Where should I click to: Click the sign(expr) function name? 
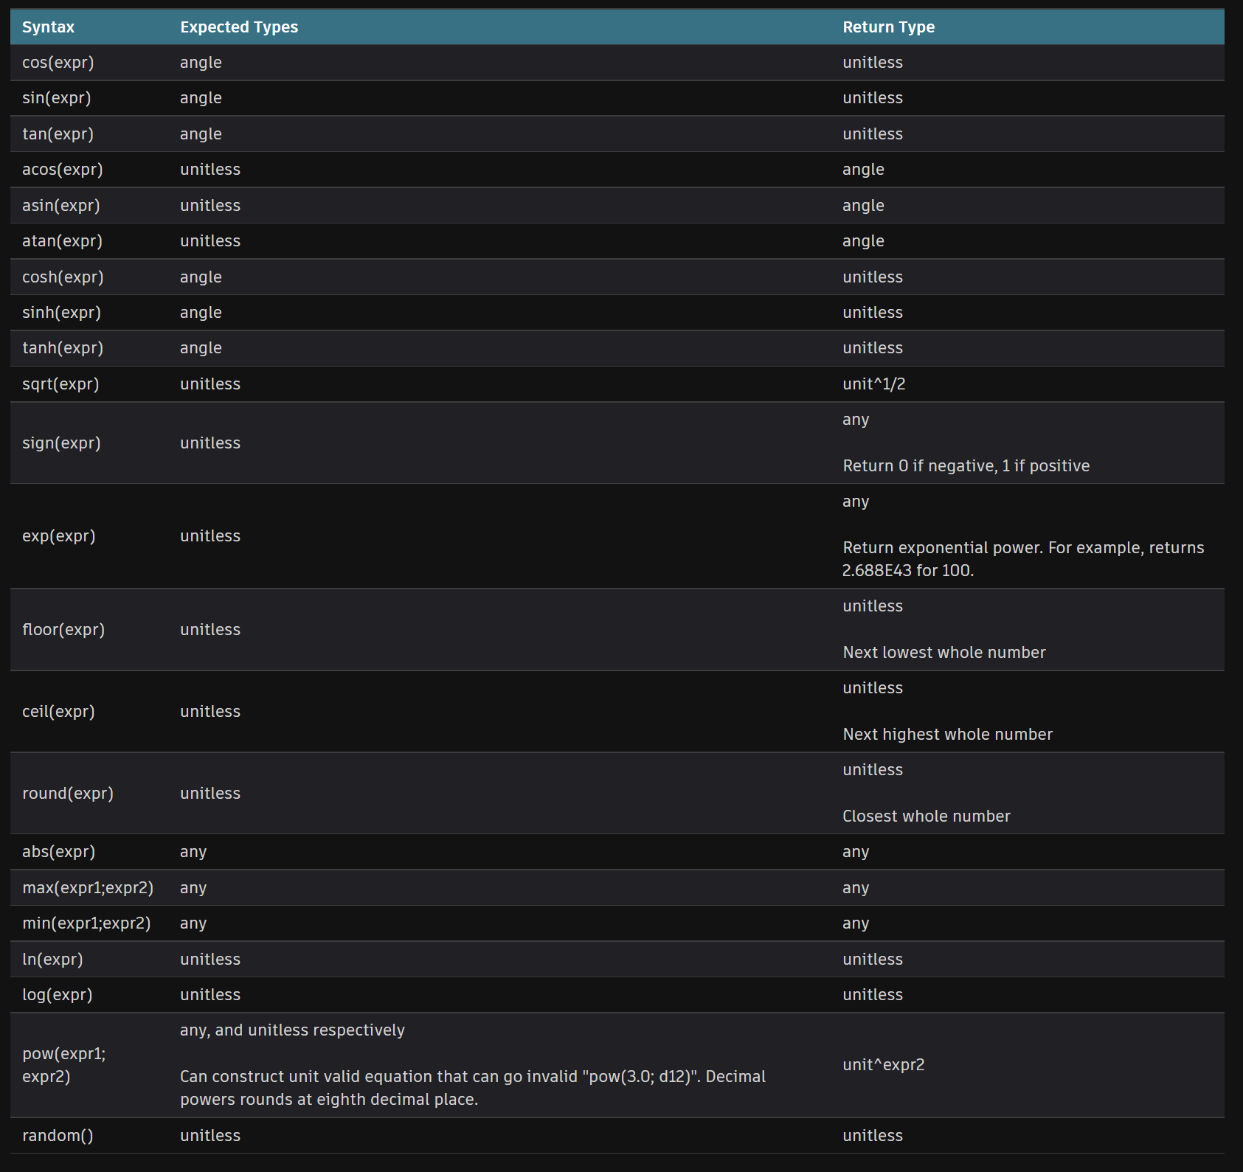pyautogui.click(x=61, y=443)
